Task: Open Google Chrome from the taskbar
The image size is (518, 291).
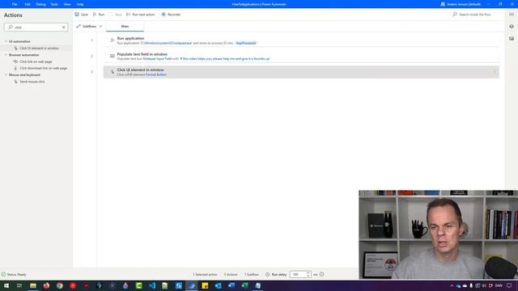Action: point(59,285)
